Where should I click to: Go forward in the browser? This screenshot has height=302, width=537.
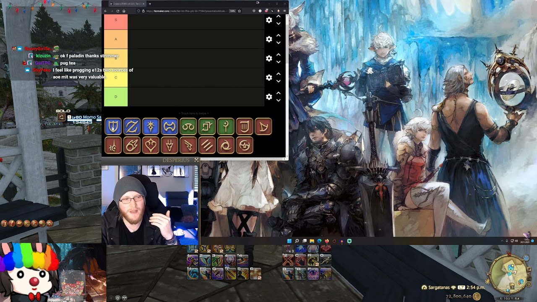112,11
